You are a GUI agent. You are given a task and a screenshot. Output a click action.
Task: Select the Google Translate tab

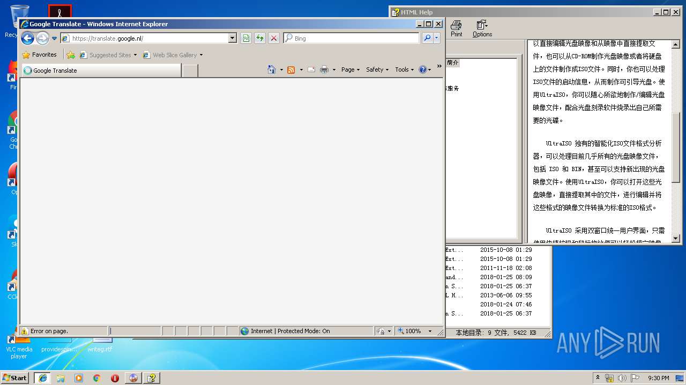click(101, 70)
